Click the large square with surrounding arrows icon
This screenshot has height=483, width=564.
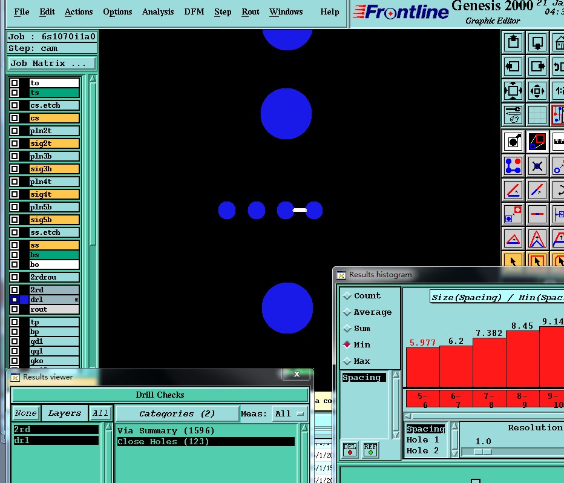pyautogui.click(x=513, y=91)
